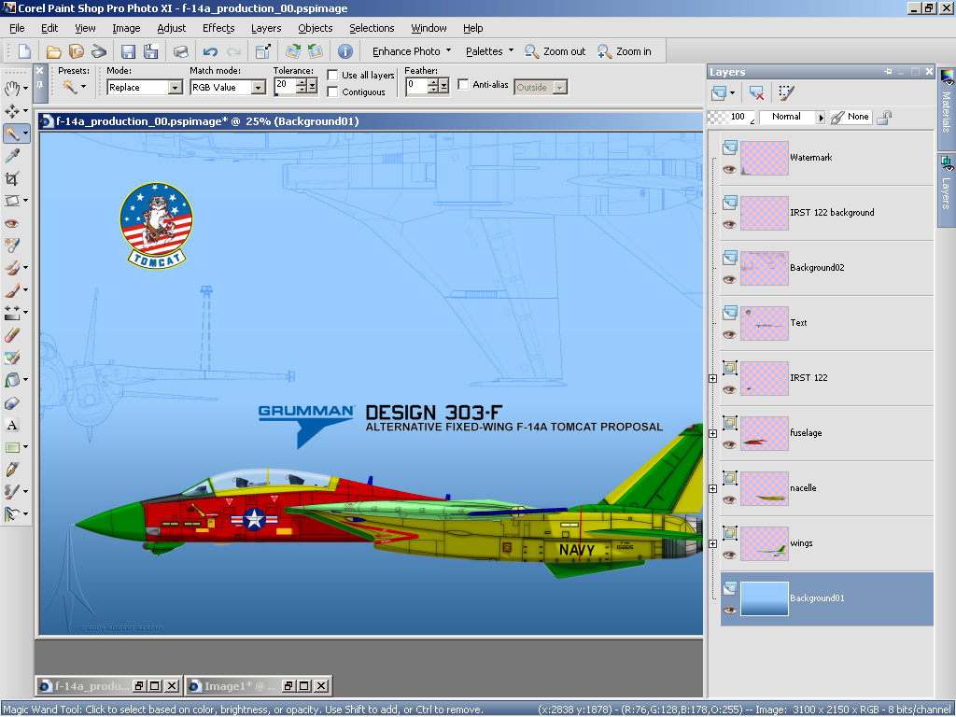Expand the IRST 122 layer group
Image resolution: width=956 pixels, height=717 pixels.
pos(712,379)
